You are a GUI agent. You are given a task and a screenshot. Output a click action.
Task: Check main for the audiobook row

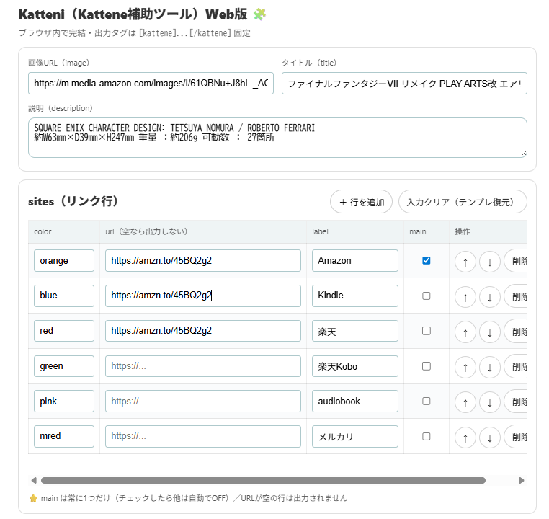pos(426,401)
